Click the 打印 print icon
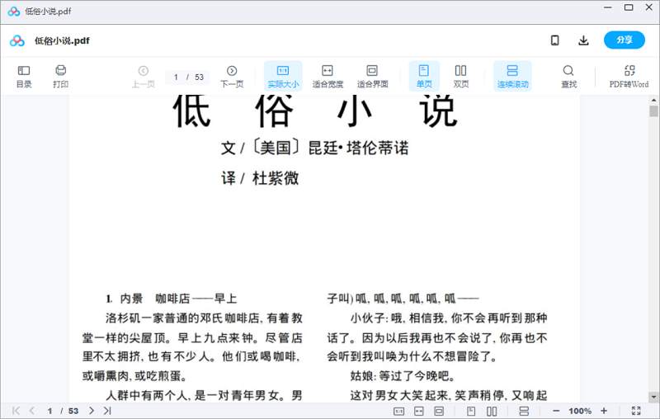Viewport: 660px width, 419px height. [x=60, y=76]
